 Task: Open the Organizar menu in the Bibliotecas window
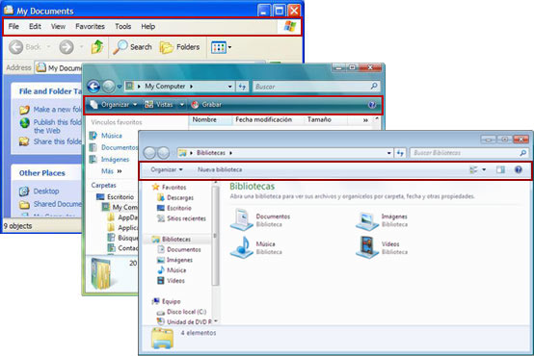pos(167,169)
